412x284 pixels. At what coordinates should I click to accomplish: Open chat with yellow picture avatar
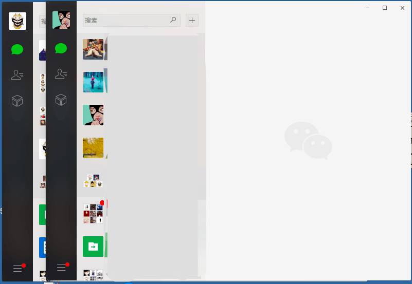click(93, 148)
